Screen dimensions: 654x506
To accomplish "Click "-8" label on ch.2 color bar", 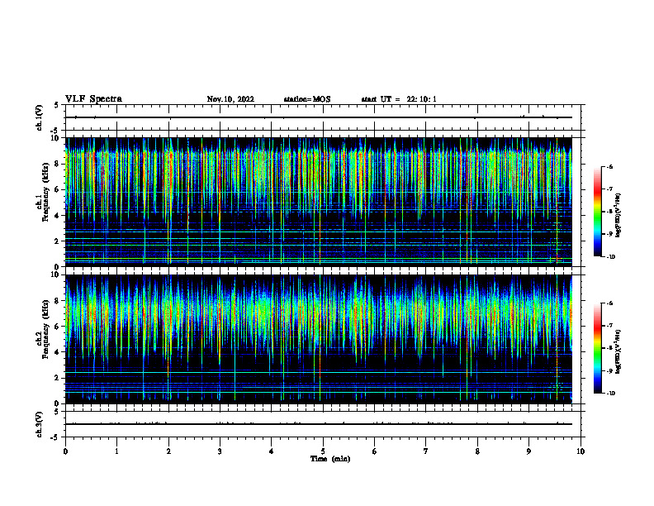I will click(x=609, y=348).
